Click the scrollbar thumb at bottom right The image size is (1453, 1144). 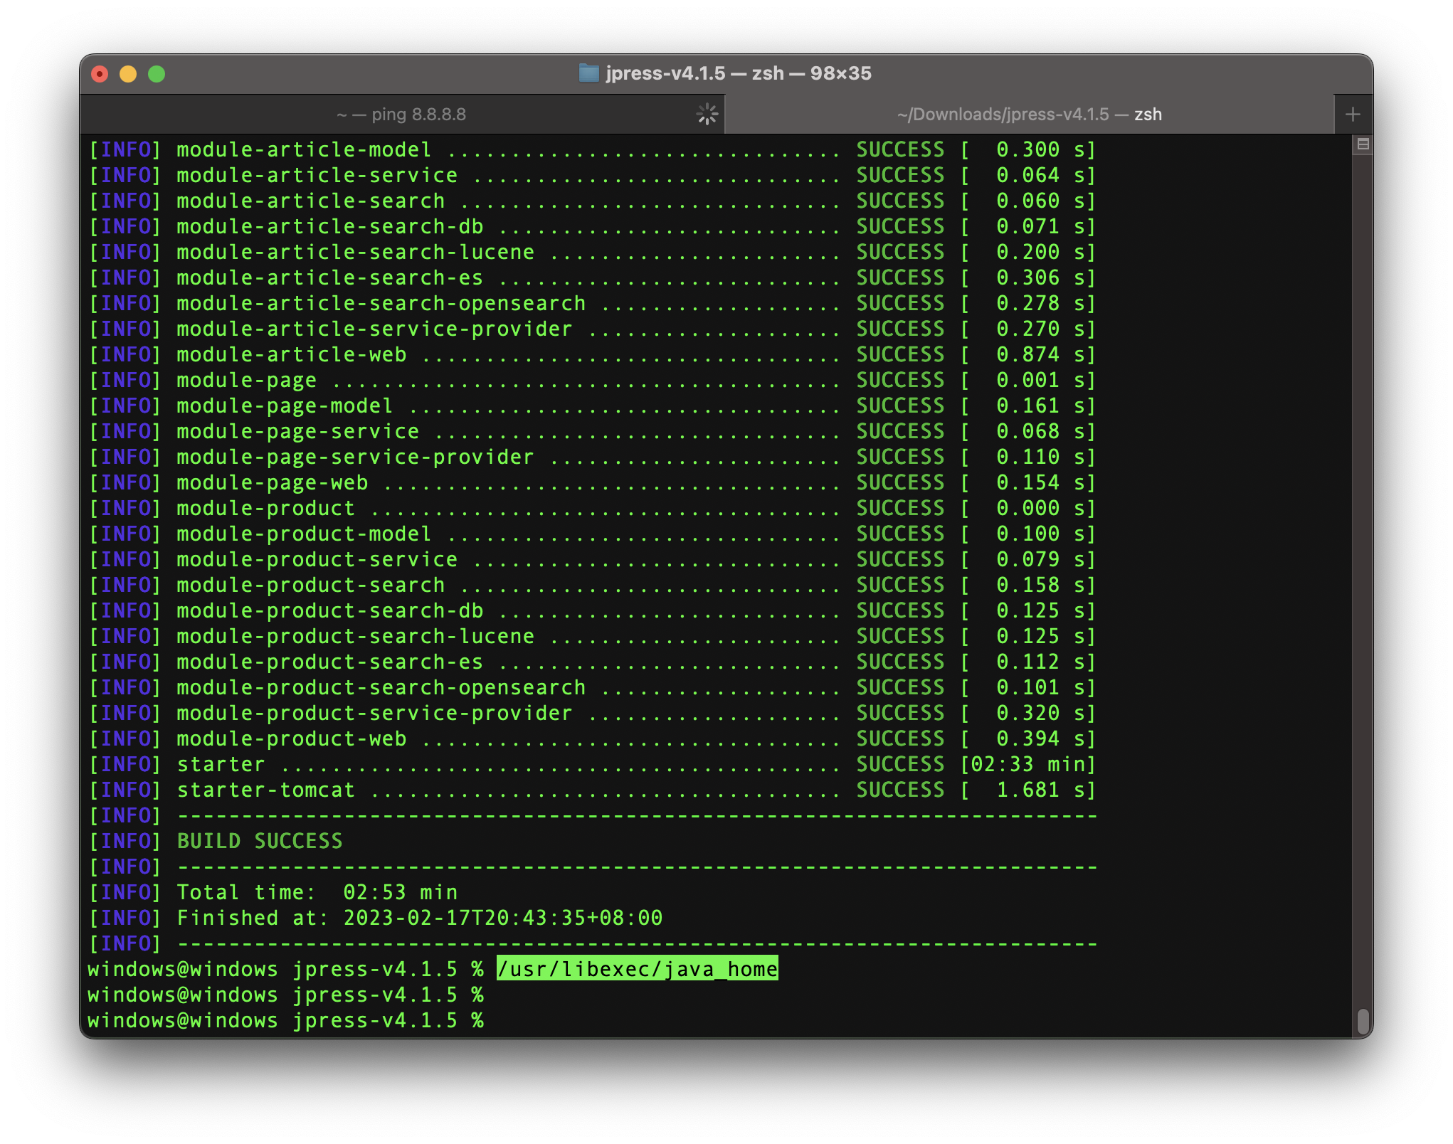pyautogui.click(x=1363, y=1021)
